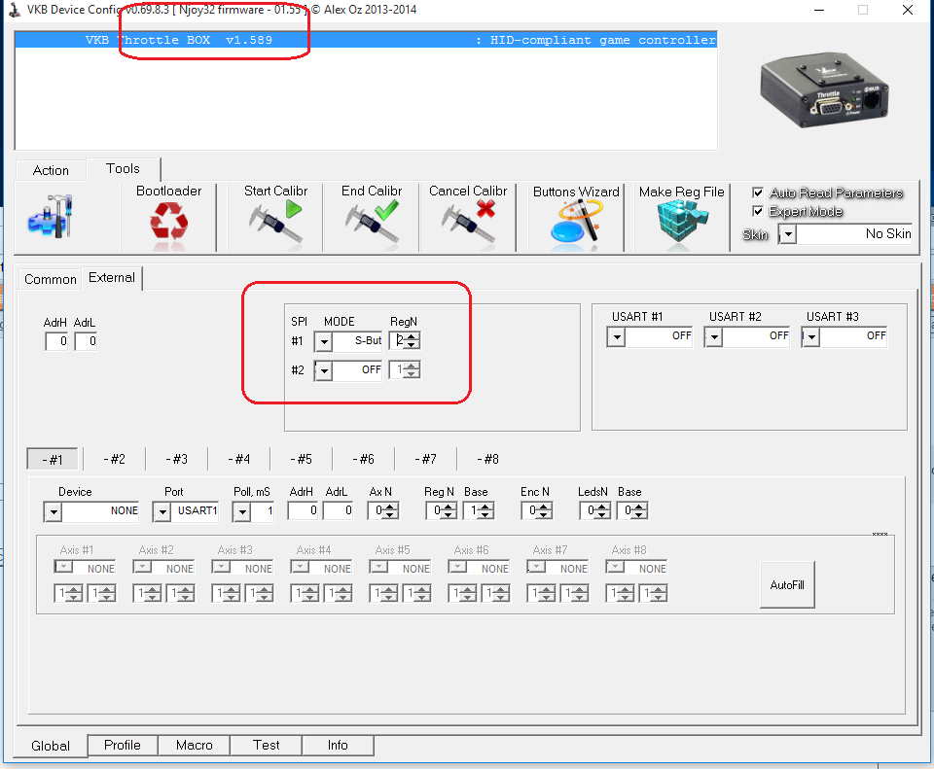Open USART #2 dropdown

(713, 337)
